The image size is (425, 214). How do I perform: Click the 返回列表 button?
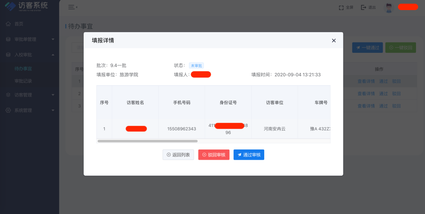click(x=178, y=155)
